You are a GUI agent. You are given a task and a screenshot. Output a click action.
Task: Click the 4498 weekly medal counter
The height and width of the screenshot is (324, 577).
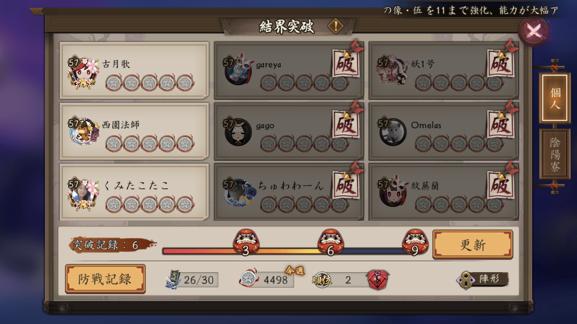267,280
